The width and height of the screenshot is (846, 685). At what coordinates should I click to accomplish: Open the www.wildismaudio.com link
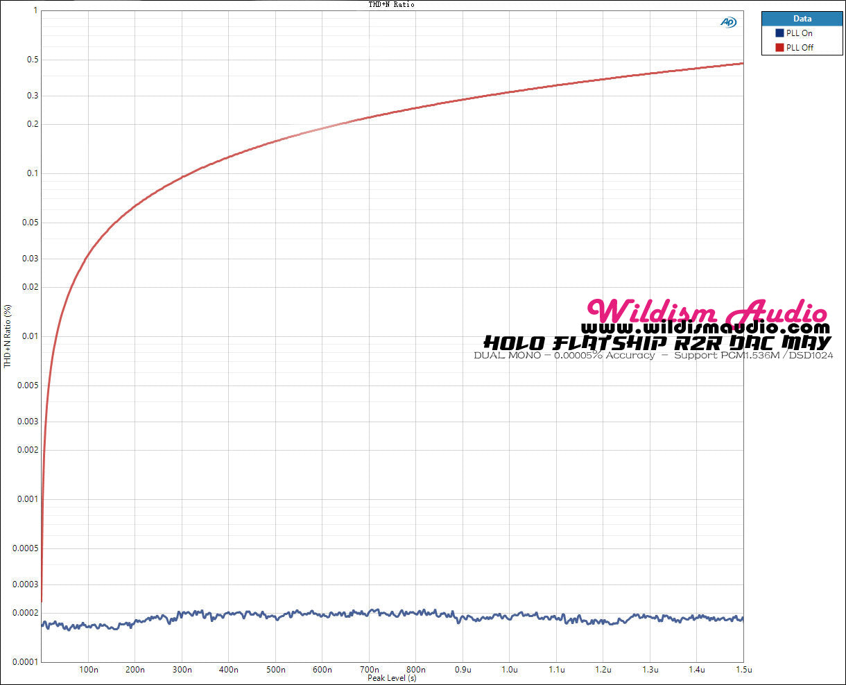tap(705, 328)
